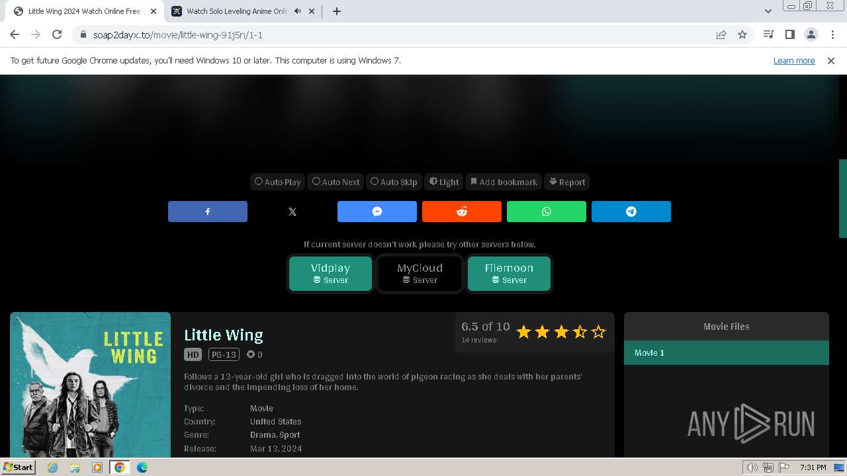Click the page vertical scrollbar

[842, 198]
